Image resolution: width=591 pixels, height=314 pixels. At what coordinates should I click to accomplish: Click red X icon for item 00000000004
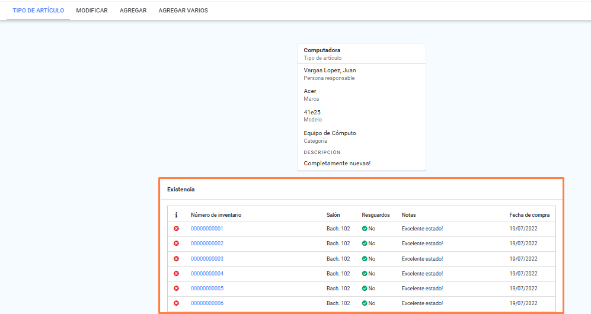click(x=176, y=274)
